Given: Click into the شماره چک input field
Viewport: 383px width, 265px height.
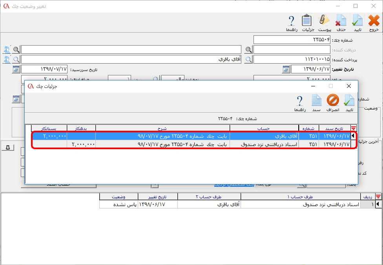Looking at the screenshot, I should 292,40.
